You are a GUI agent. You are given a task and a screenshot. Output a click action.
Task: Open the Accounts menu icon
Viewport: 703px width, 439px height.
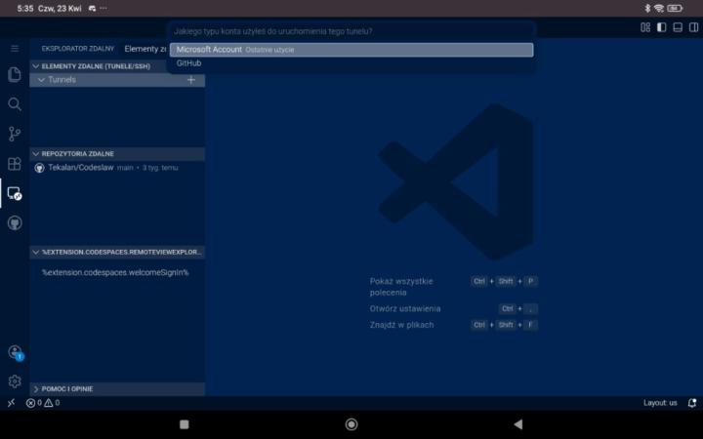click(x=16, y=352)
